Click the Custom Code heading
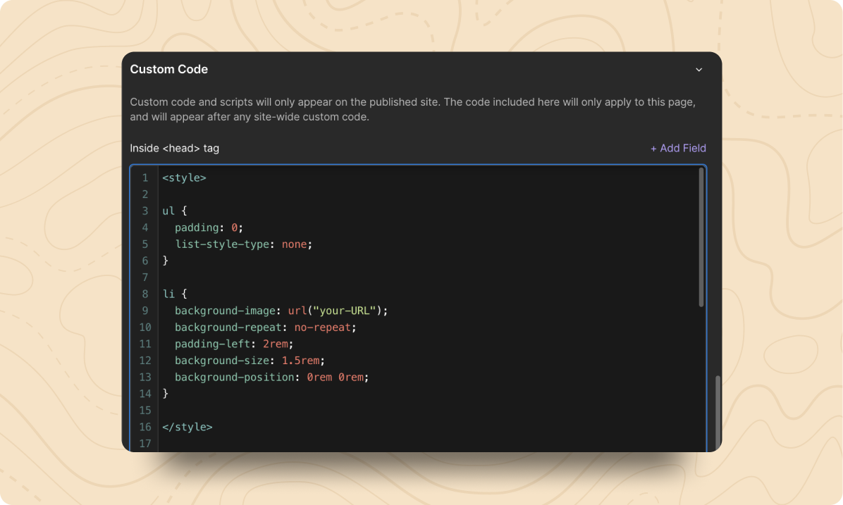This screenshot has height=505, width=843. point(169,69)
